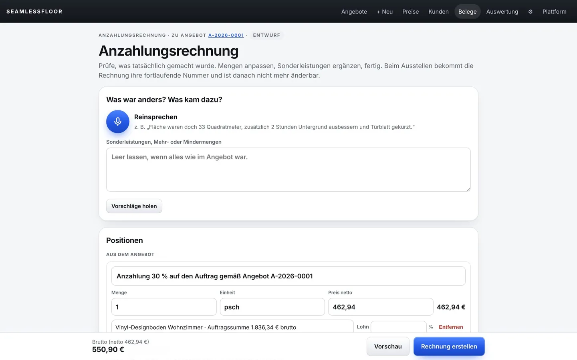Click the Reinsprechen label
The width and height of the screenshot is (577, 360).
[156, 117]
